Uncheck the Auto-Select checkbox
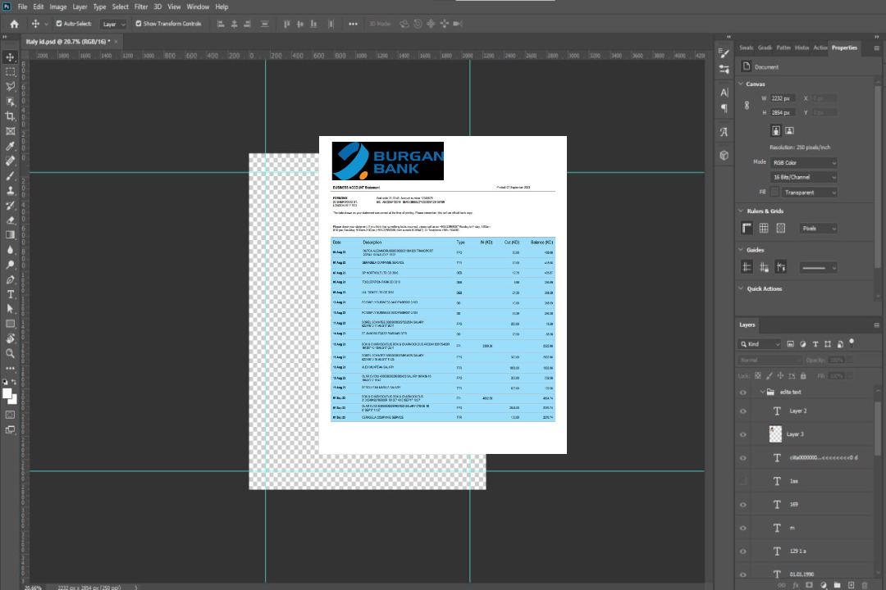Image resolution: width=886 pixels, height=590 pixels. [x=58, y=24]
